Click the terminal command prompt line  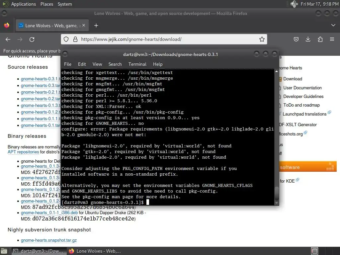(167, 202)
